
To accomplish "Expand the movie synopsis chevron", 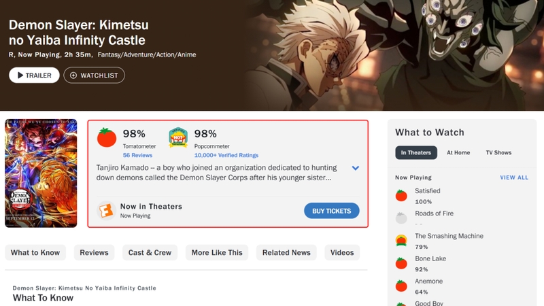I will 355,168.
